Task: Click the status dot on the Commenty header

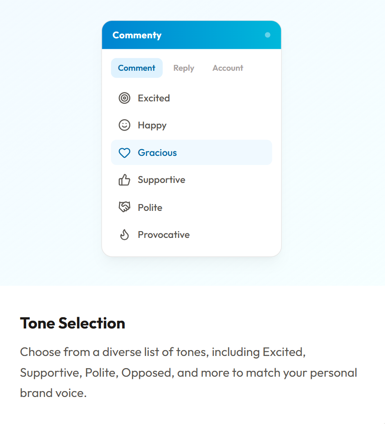Action: [x=268, y=35]
